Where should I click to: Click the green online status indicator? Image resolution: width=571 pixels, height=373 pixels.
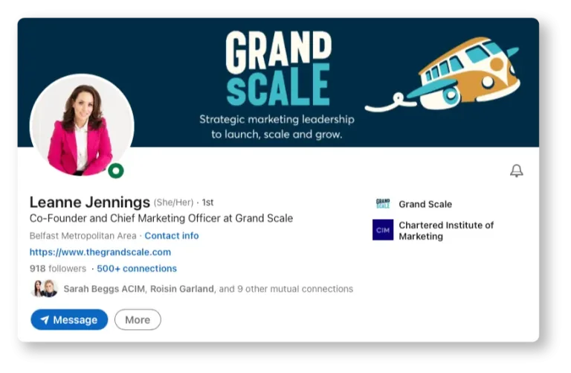pos(115,171)
